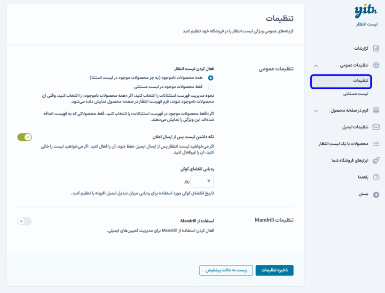This screenshot has height=293, width=385.
Task: Click the 'تنظیمات Mandrill' section heading
Action: 274,220
